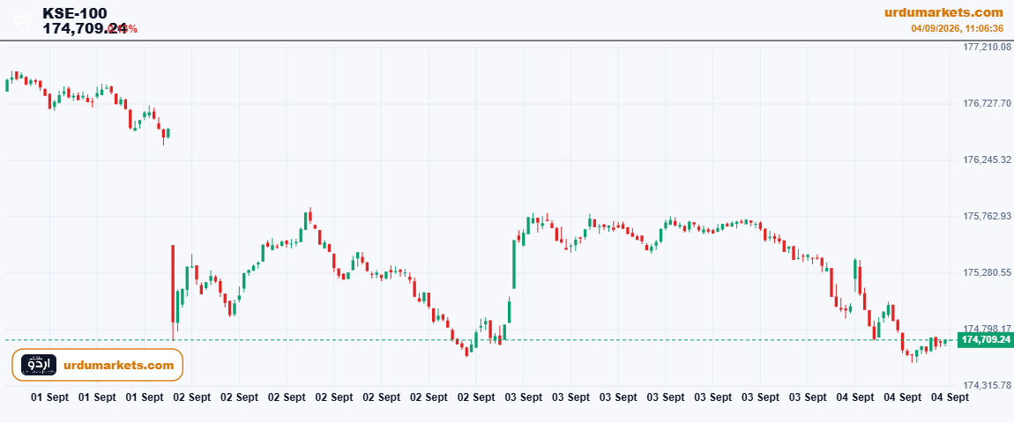This screenshot has height=423, width=1014.
Task: Click the green 174,709.24 current price tag
Action: coord(985,339)
